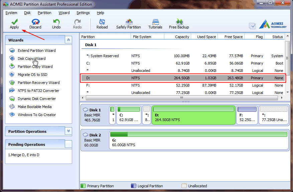Sort by Used Space column header

204,37
